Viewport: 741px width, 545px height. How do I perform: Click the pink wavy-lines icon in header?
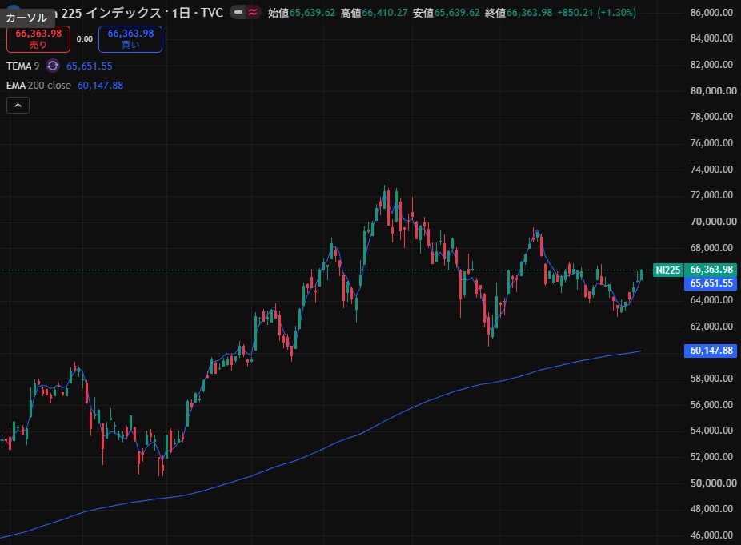pos(253,12)
